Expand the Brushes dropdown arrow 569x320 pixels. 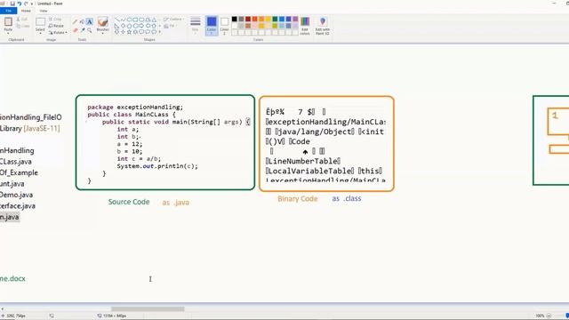103,34
